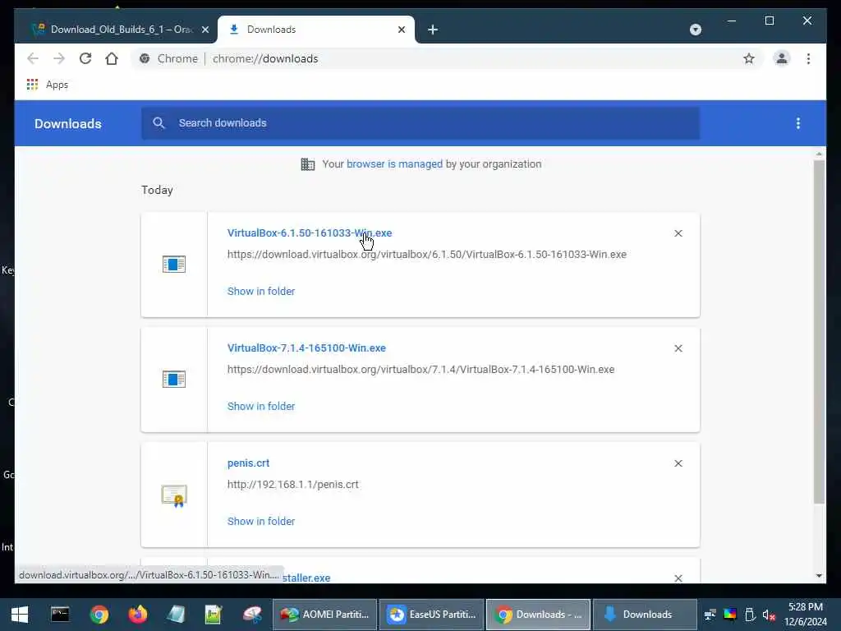Launch Firefox from the taskbar

pyautogui.click(x=138, y=615)
